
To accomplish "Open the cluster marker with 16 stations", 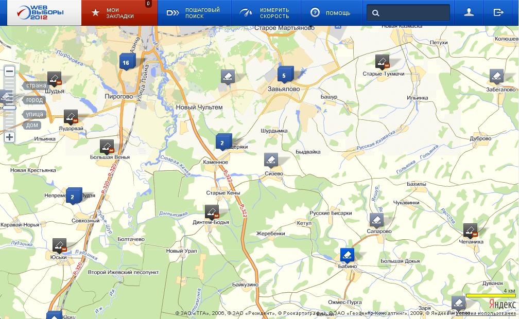I will coord(127,62).
